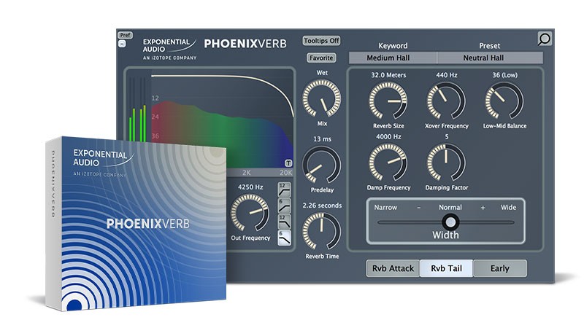The height and width of the screenshot is (328, 584).
Task: Select upper 6 dB filter slope icon
Action: pyautogui.click(x=284, y=206)
